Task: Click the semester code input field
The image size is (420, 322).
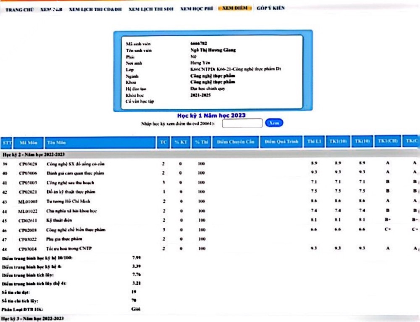Action: click(242, 123)
